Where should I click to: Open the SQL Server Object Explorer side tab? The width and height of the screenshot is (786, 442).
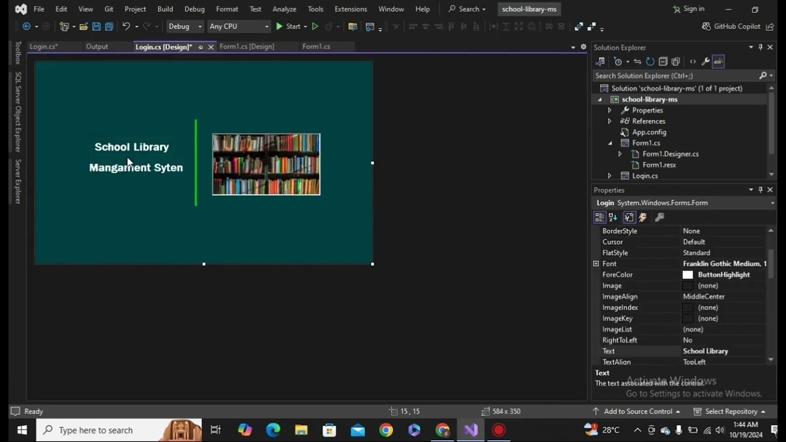click(18, 112)
